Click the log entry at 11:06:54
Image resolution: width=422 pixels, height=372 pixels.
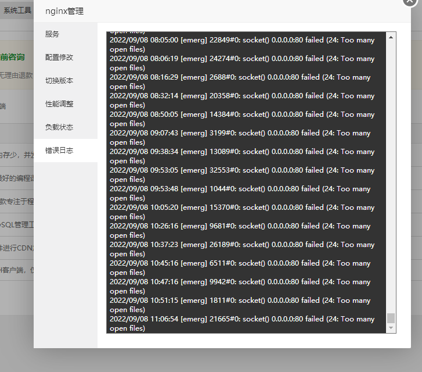242,324
